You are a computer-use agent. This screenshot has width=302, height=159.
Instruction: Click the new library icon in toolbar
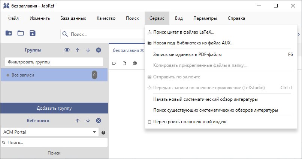(x=9, y=33)
